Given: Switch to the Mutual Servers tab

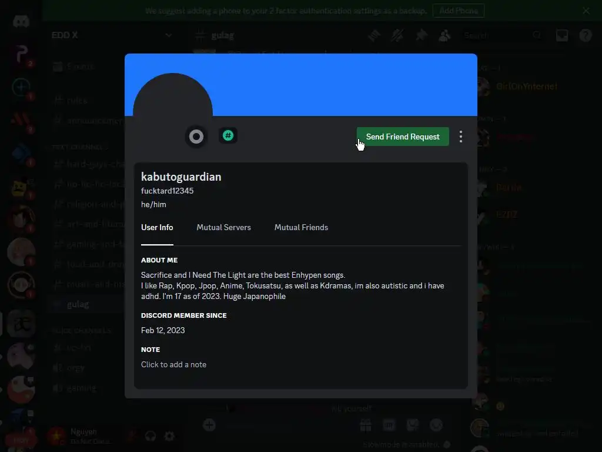Looking at the screenshot, I should tap(223, 228).
